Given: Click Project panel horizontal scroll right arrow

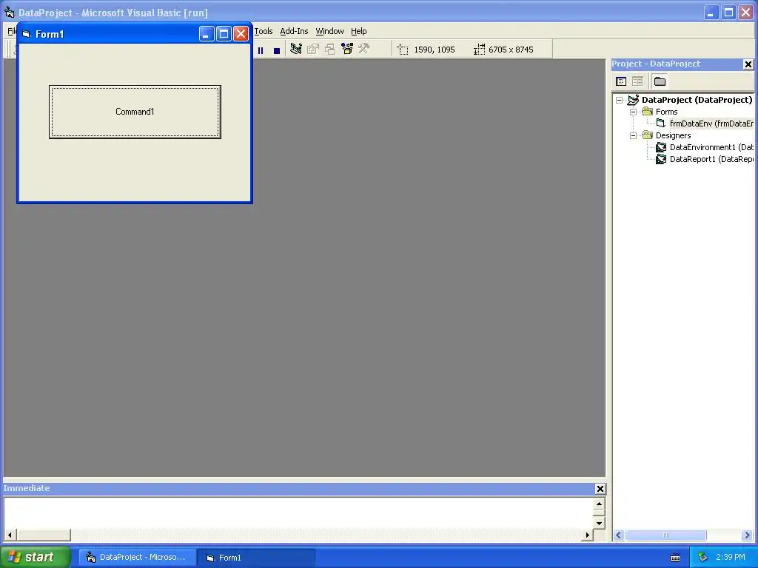Looking at the screenshot, I should click(748, 535).
